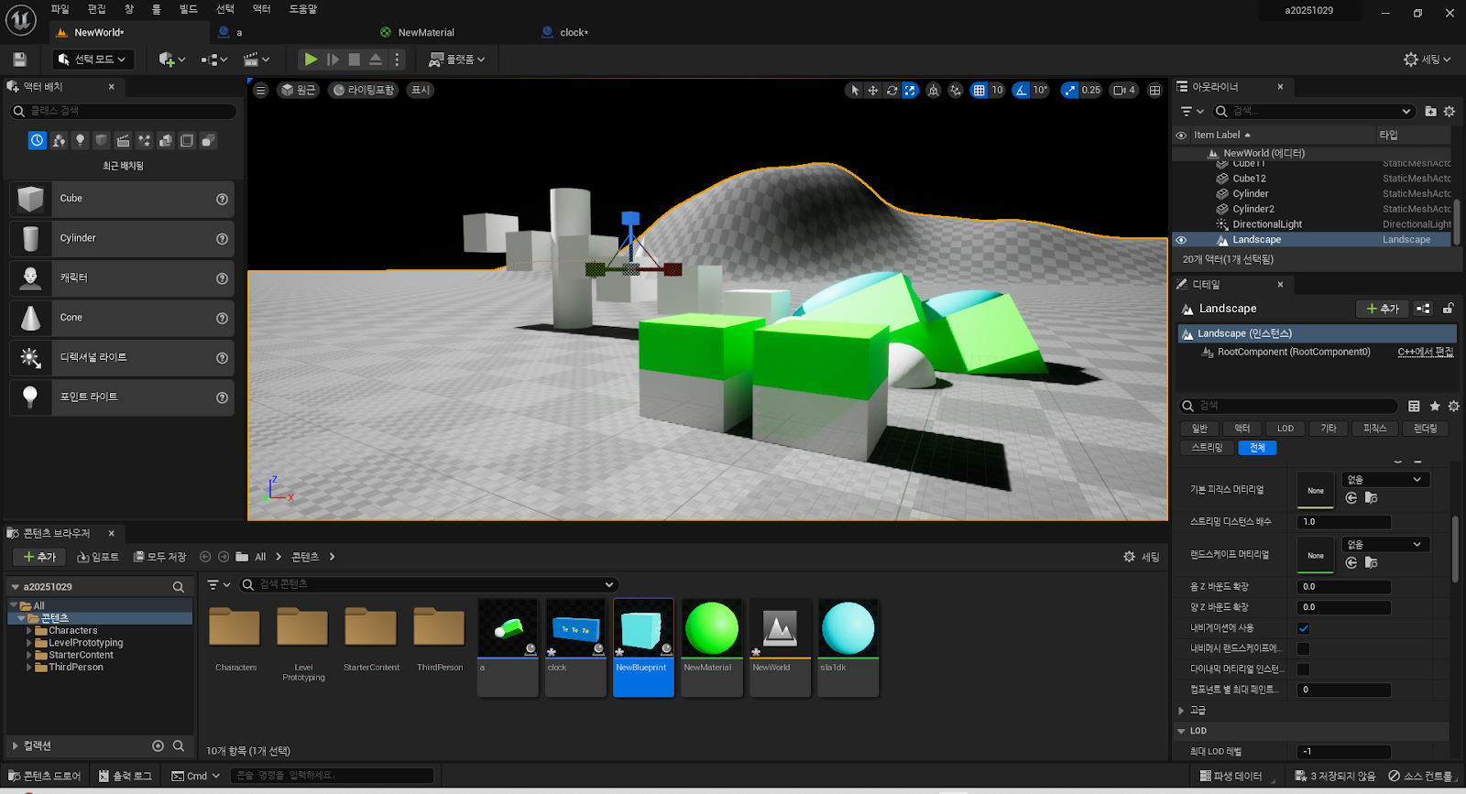Maximize or restore the viewport layout icon
The width and height of the screenshot is (1466, 794).
1154,90
